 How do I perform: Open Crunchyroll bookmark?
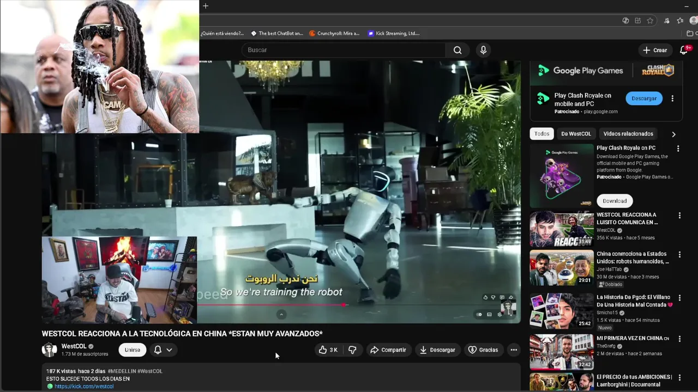click(334, 33)
